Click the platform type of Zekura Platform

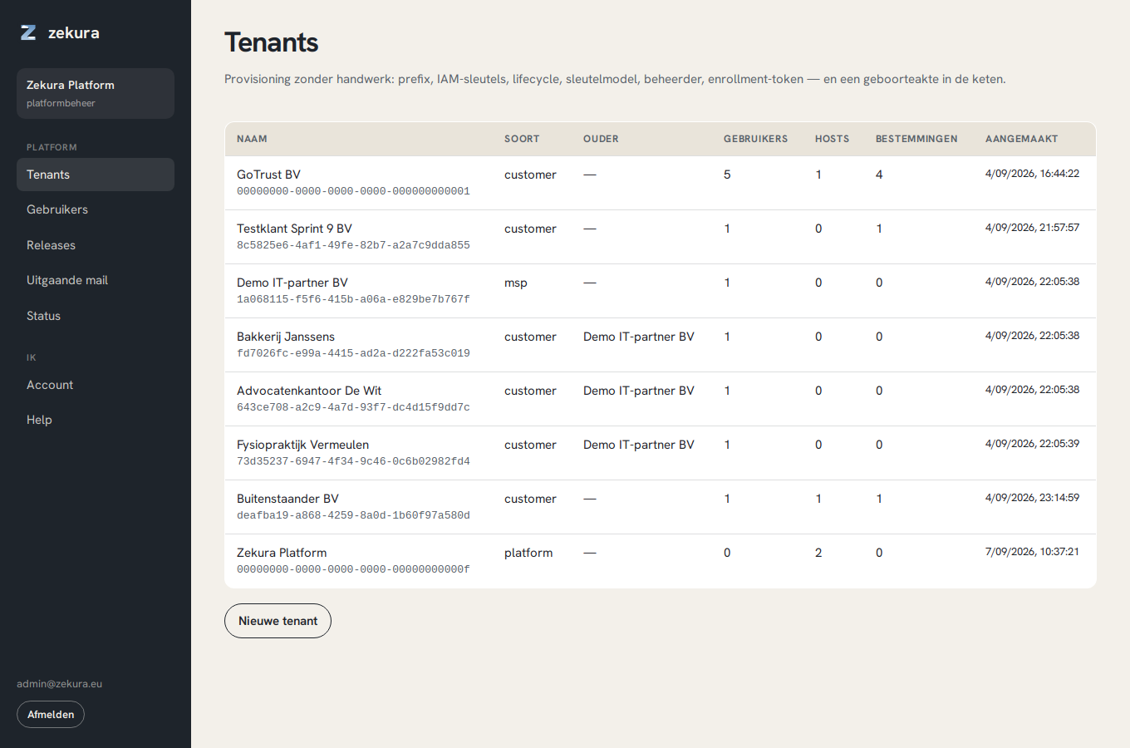(528, 553)
